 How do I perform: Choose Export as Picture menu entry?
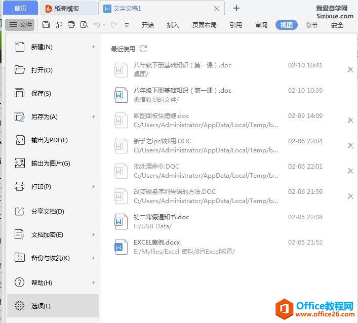tap(50, 164)
